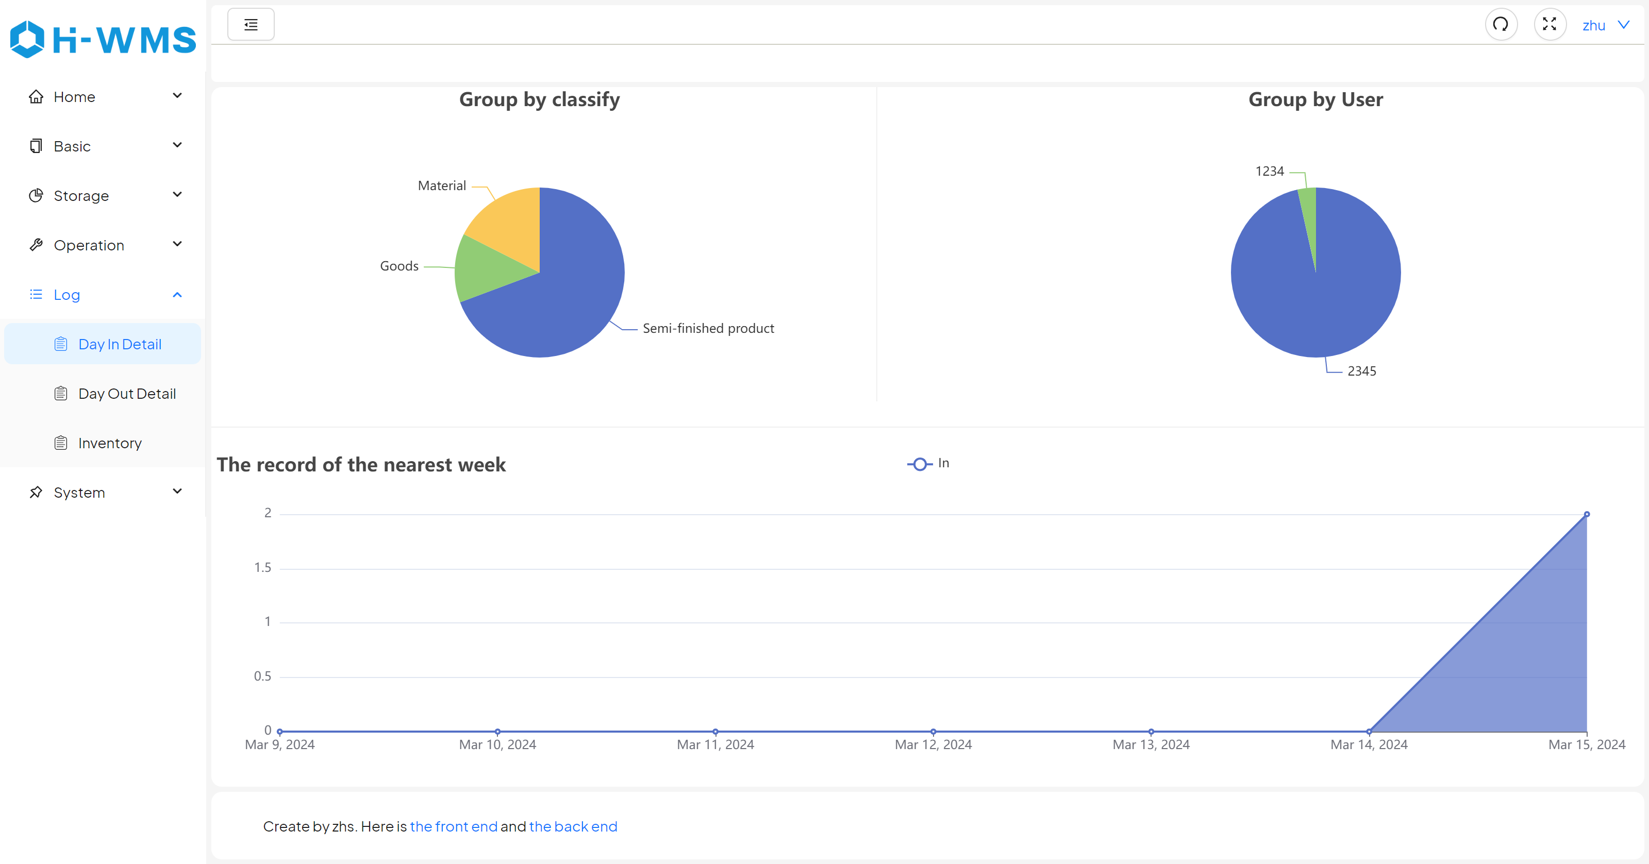Expand the Basic menu chevron
Image resolution: width=1649 pixels, height=864 pixels.
[177, 145]
